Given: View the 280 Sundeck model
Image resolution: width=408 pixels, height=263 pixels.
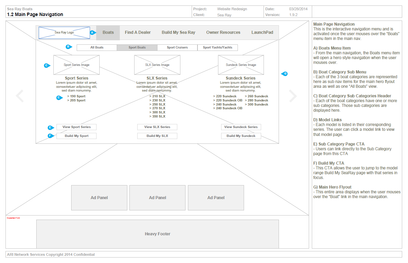Looking at the screenshot, I should point(257,100).
